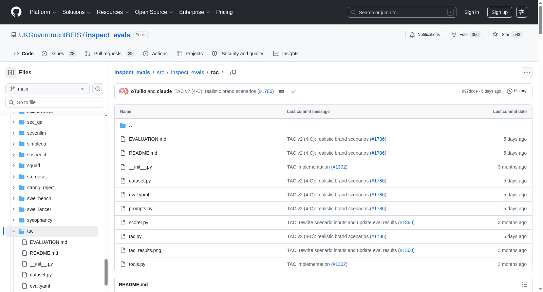Expand the simpleqa folder
543x292 pixels.
[14, 144]
